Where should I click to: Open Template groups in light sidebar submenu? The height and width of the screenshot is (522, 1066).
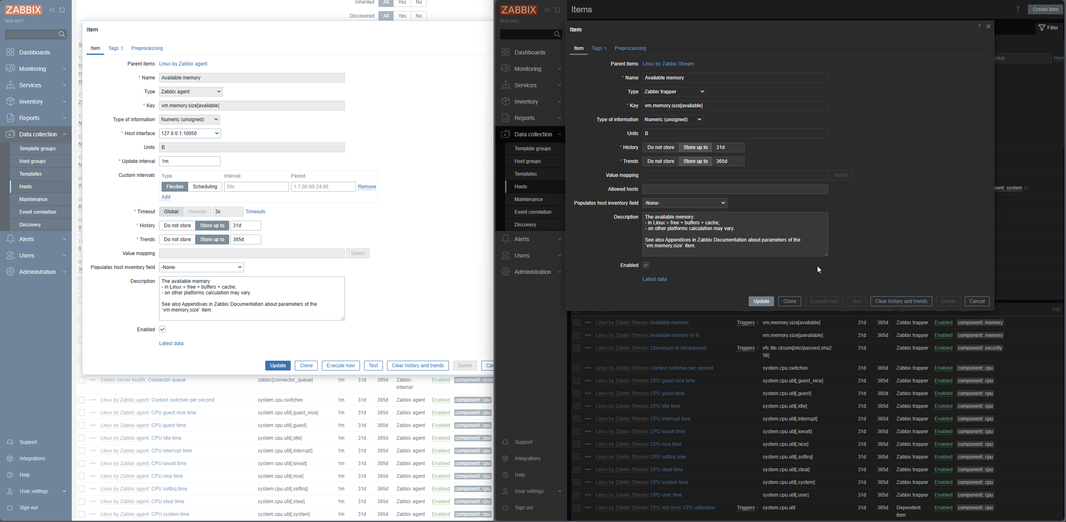[x=37, y=149]
